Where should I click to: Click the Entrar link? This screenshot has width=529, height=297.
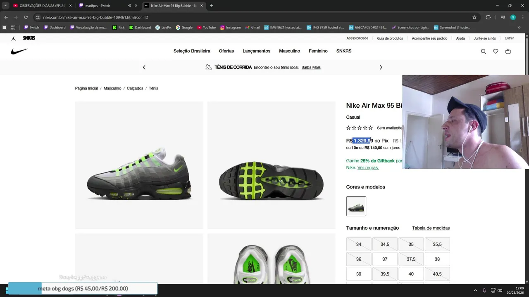point(509,38)
